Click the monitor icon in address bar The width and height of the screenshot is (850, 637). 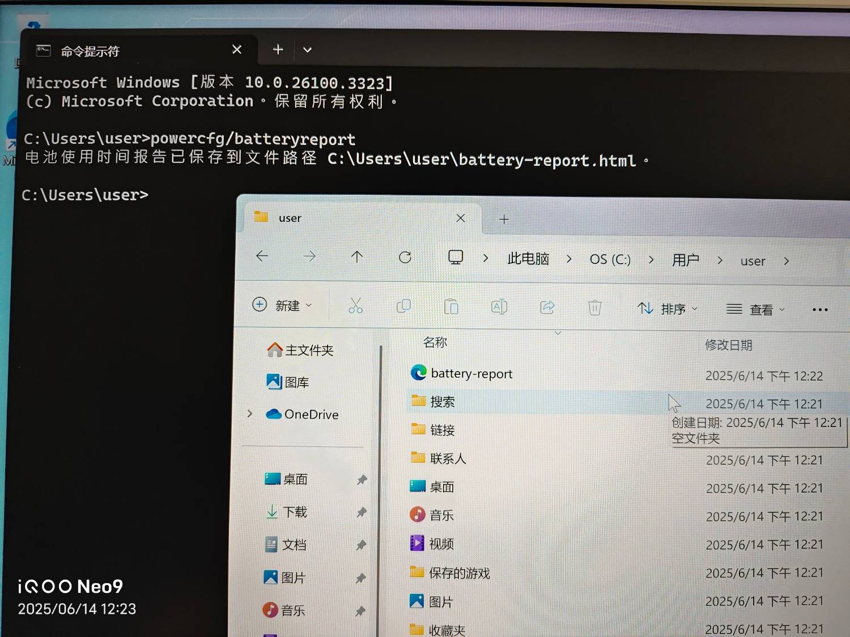pos(456,258)
